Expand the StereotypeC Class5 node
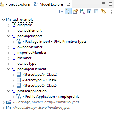 [x=13, y=86]
